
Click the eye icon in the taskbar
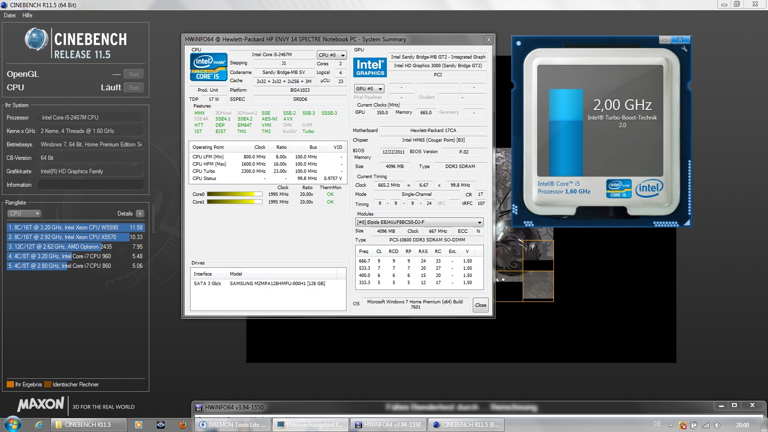pos(161,425)
